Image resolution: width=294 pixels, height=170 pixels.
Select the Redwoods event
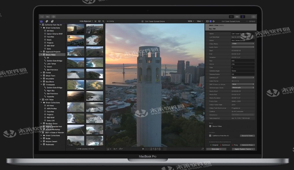click(x=50, y=145)
